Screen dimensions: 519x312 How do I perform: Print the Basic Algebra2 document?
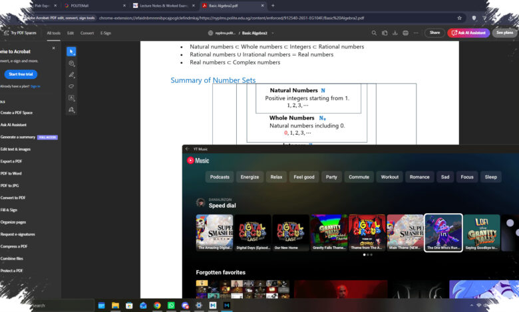click(x=405, y=33)
